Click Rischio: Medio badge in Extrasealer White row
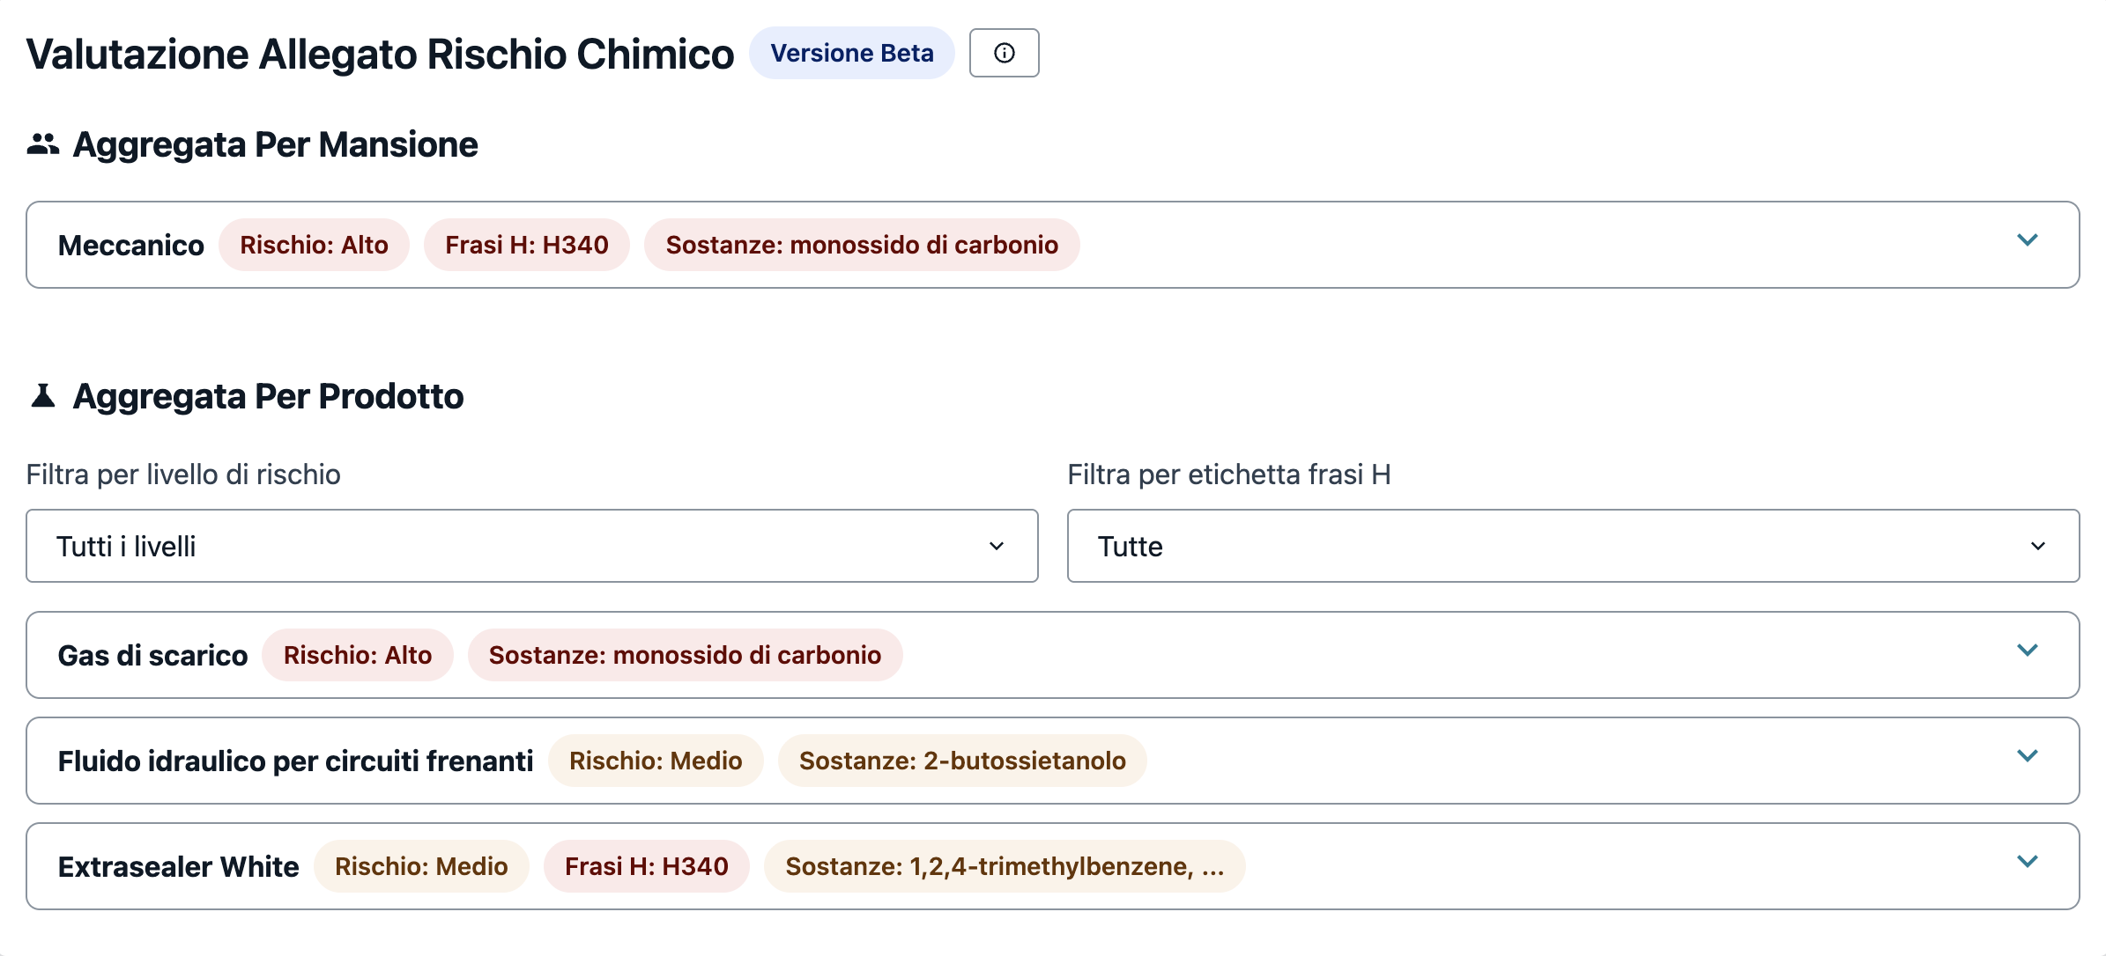Viewport: 2106px width, 956px height. 421,866
